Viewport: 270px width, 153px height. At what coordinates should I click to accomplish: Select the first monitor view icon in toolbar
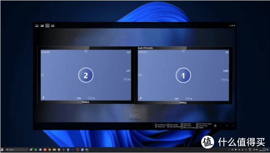pos(37,25)
